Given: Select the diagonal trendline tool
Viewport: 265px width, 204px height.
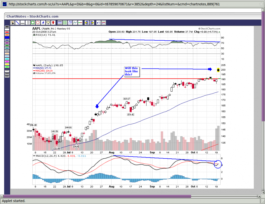Looking at the screenshot, I should (x=18, y=22).
